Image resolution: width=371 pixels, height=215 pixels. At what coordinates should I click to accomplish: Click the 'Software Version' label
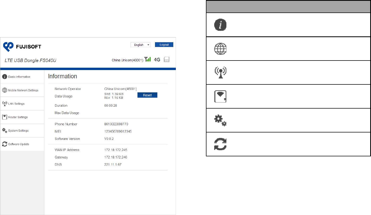(67, 139)
